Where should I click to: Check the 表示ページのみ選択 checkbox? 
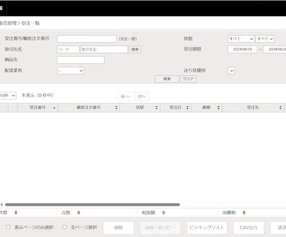[8, 227]
